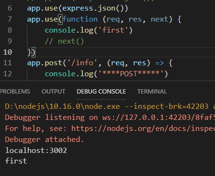Click the commented '// next()' line
This screenshot has height=176, width=215.
64,41
